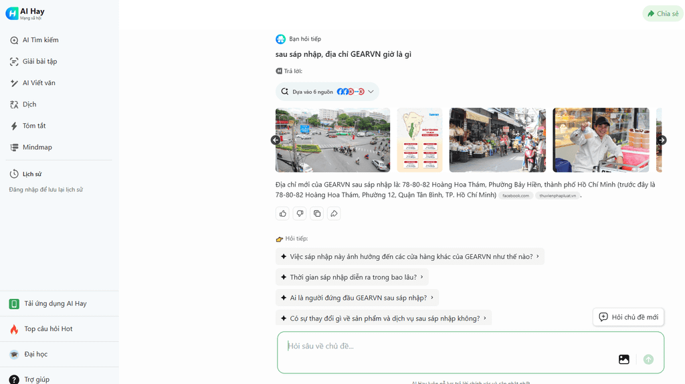Screen dimensions: 685x384
Task: Open Trợ giúp help
Action: tap(37, 379)
